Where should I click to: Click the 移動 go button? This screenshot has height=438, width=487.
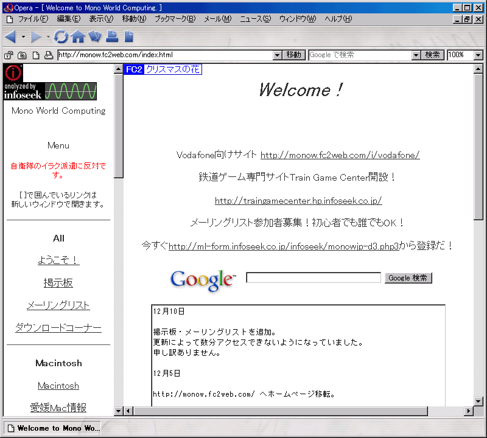point(294,55)
